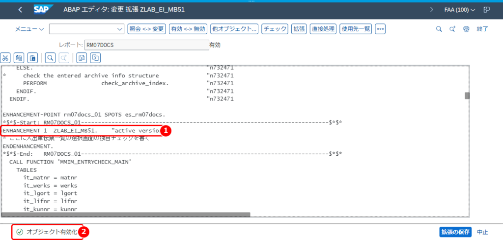
Task: Click 照会 <-> 変更 button
Action: click(x=146, y=29)
